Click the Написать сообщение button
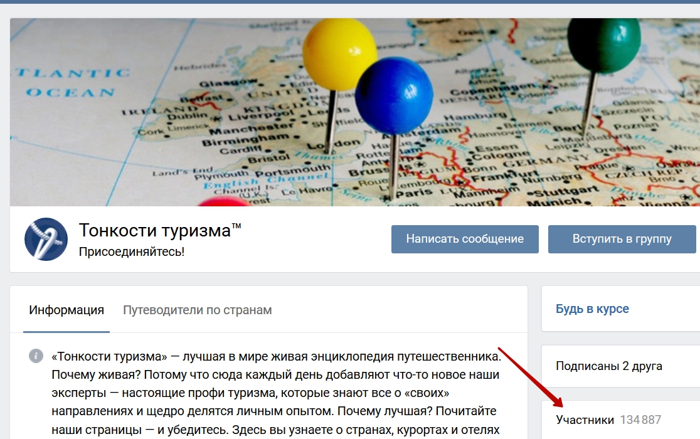The width and height of the screenshot is (700, 439). tap(465, 239)
